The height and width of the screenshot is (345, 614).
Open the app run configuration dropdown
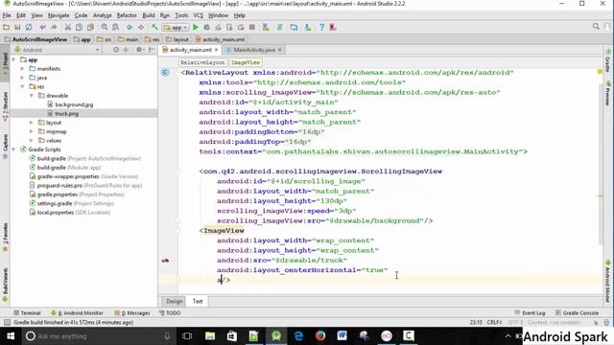(x=176, y=28)
